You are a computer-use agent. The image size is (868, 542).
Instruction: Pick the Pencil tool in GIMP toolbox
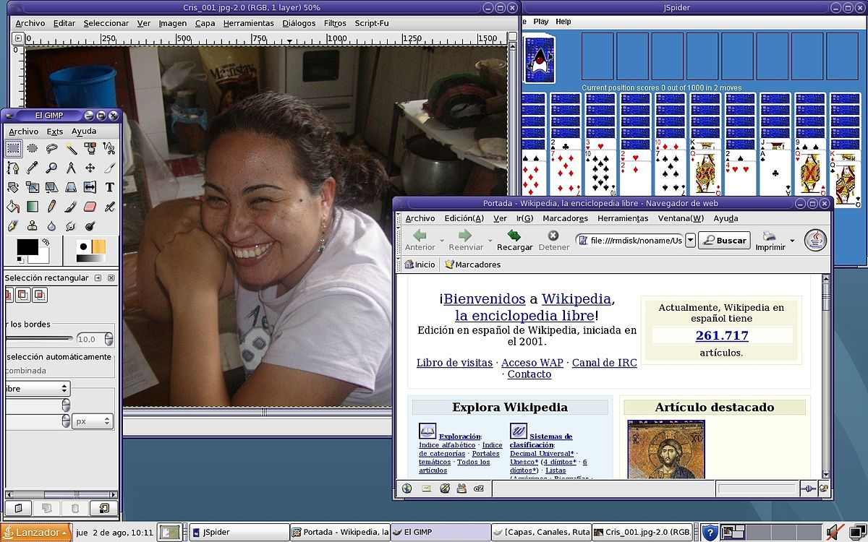(52, 207)
